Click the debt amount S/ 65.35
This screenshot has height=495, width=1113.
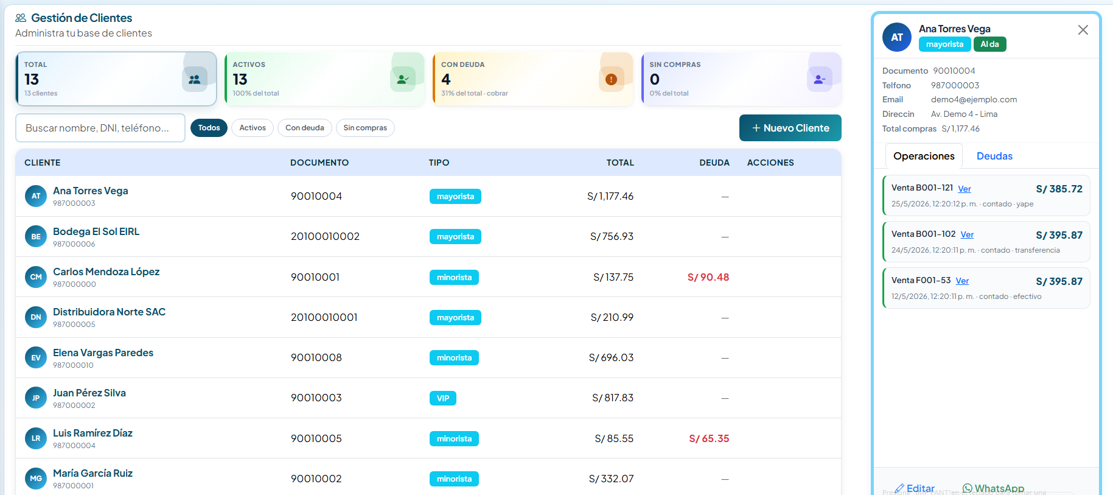tap(709, 438)
